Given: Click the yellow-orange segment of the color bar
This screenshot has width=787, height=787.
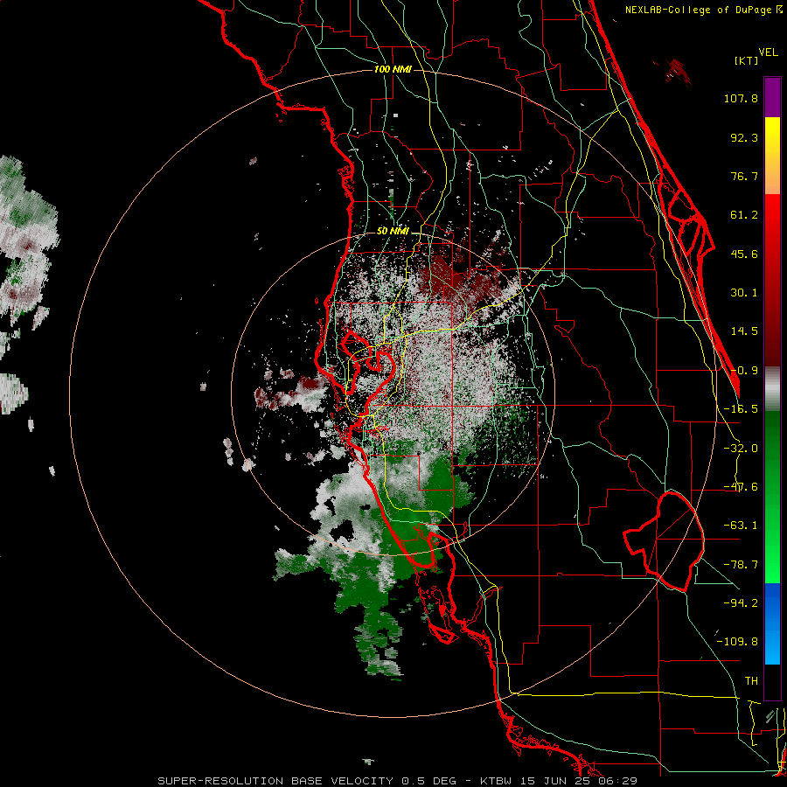Looking at the screenshot, I should click(772, 156).
